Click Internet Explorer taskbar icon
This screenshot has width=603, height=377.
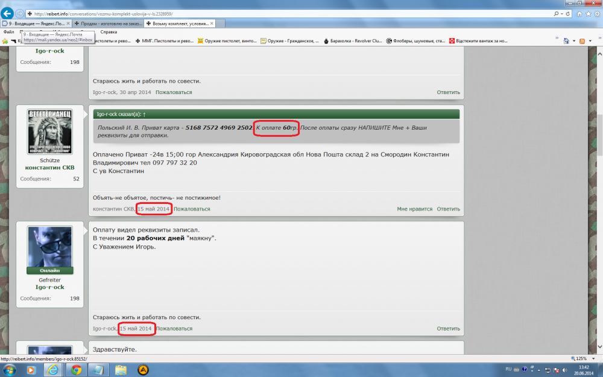(x=53, y=370)
